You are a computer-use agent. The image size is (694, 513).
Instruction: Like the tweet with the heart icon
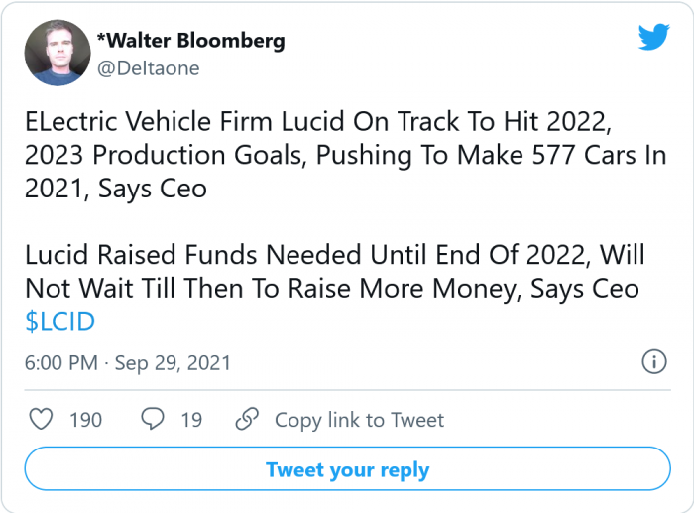[x=41, y=420]
